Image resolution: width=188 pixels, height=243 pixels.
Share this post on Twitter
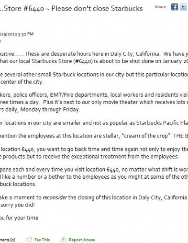tap(183, 7)
